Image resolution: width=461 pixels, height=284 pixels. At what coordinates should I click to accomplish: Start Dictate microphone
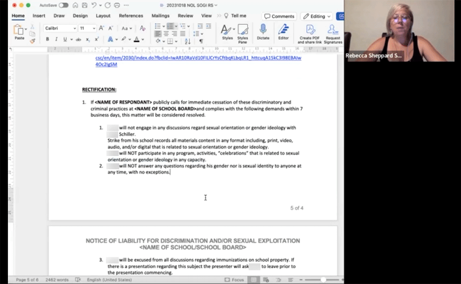click(x=263, y=32)
